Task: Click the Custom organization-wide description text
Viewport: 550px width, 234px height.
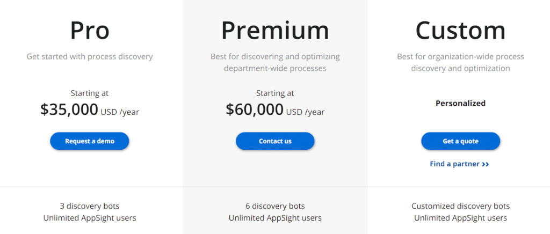Action: (x=460, y=62)
